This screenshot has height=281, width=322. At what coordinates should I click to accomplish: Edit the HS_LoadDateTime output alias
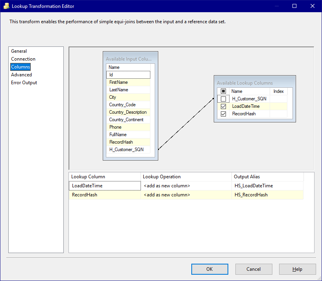point(267,186)
